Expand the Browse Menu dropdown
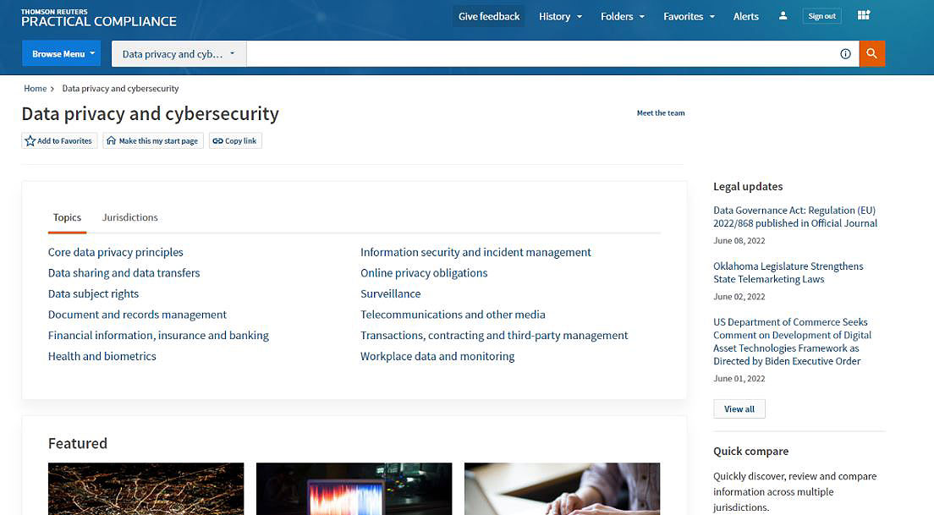 [x=61, y=53]
